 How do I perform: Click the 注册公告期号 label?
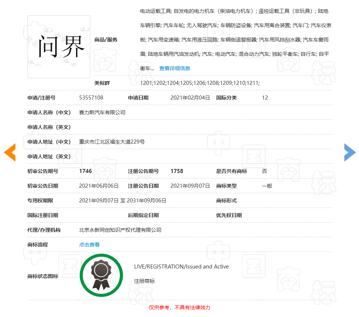point(143,171)
